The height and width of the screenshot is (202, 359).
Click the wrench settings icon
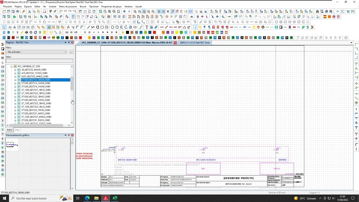[23, 11]
